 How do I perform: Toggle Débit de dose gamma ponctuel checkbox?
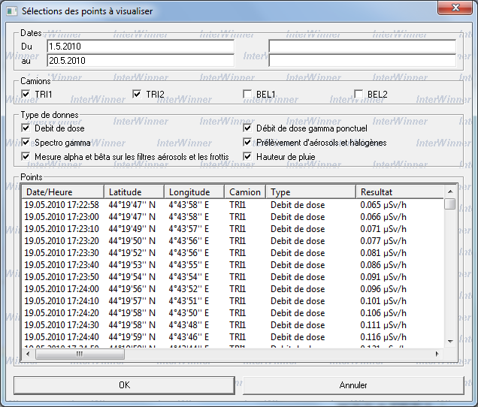(x=249, y=128)
